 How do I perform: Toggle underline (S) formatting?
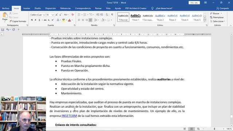[39, 20]
